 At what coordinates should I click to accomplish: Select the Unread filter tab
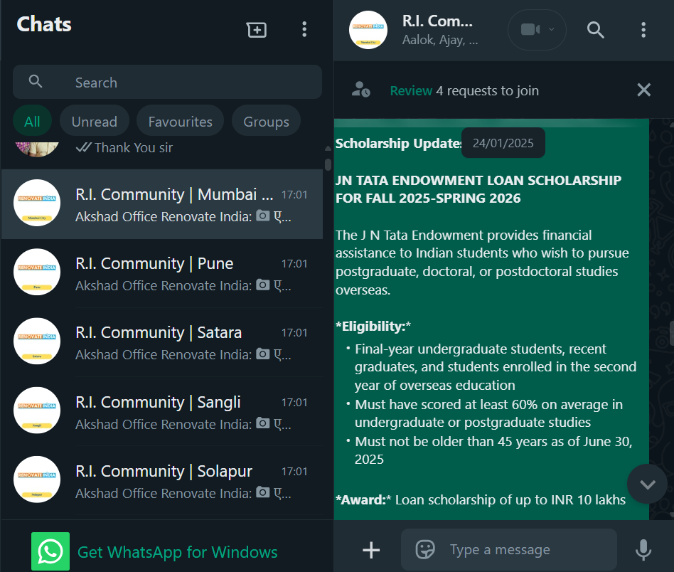pyautogui.click(x=95, y=122)
